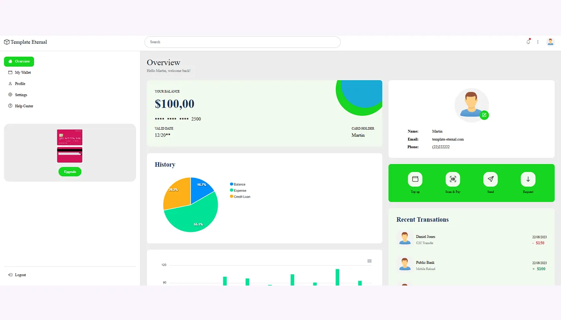Viewport: 561px width, 320px height.
Task: Open the three-dot more options menu
Action: click(538, 42)
